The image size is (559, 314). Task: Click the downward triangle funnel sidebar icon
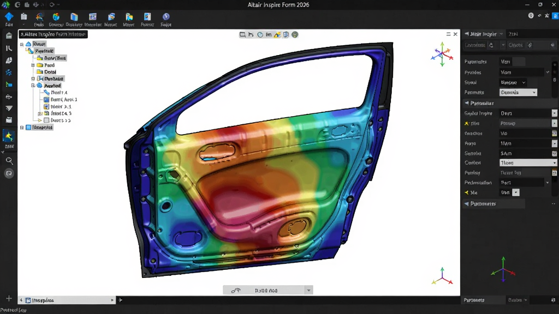(9, 108)
